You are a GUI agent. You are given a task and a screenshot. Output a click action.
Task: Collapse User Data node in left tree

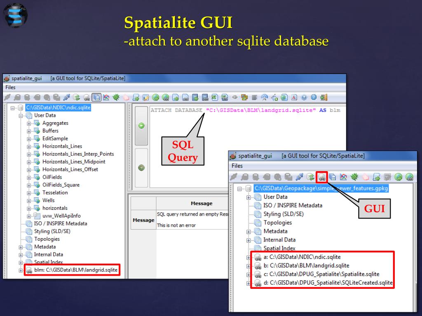(21, 116)
